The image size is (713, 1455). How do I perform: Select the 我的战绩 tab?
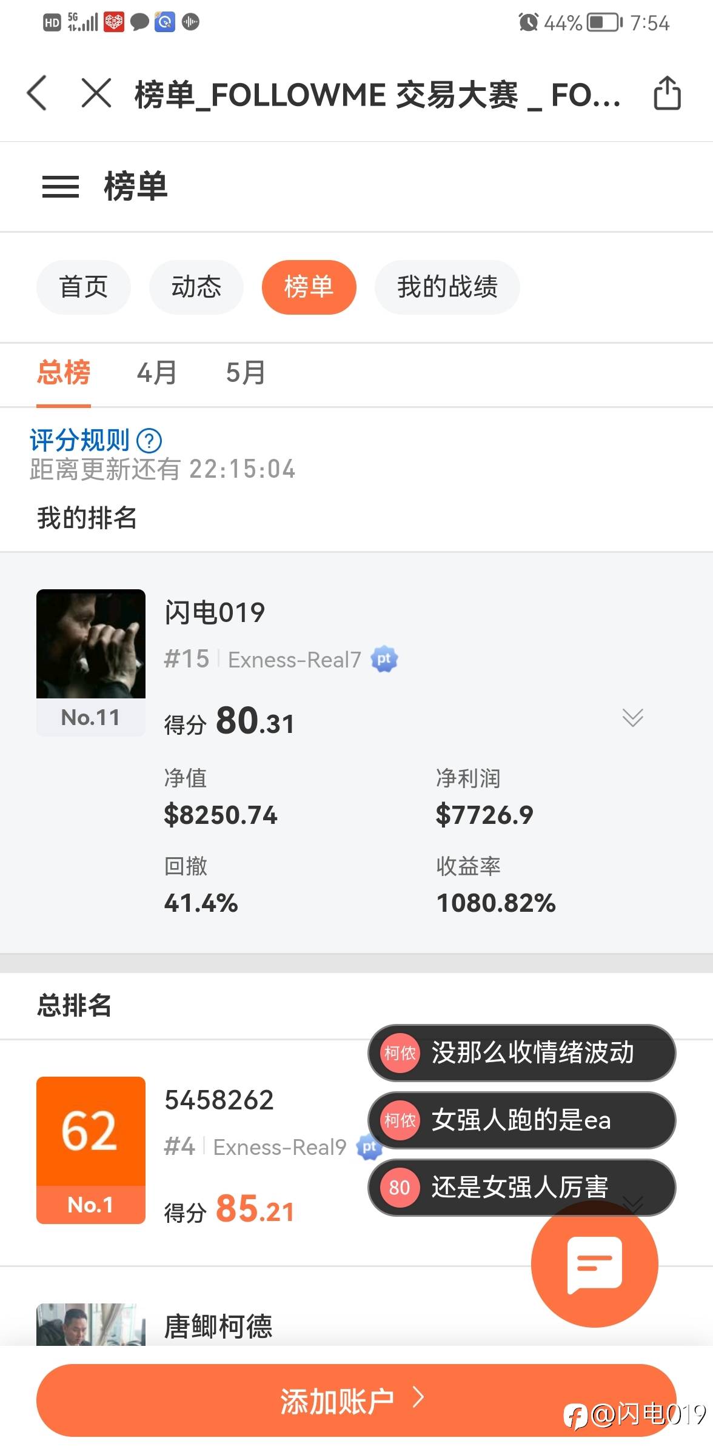tap(447, 287)
